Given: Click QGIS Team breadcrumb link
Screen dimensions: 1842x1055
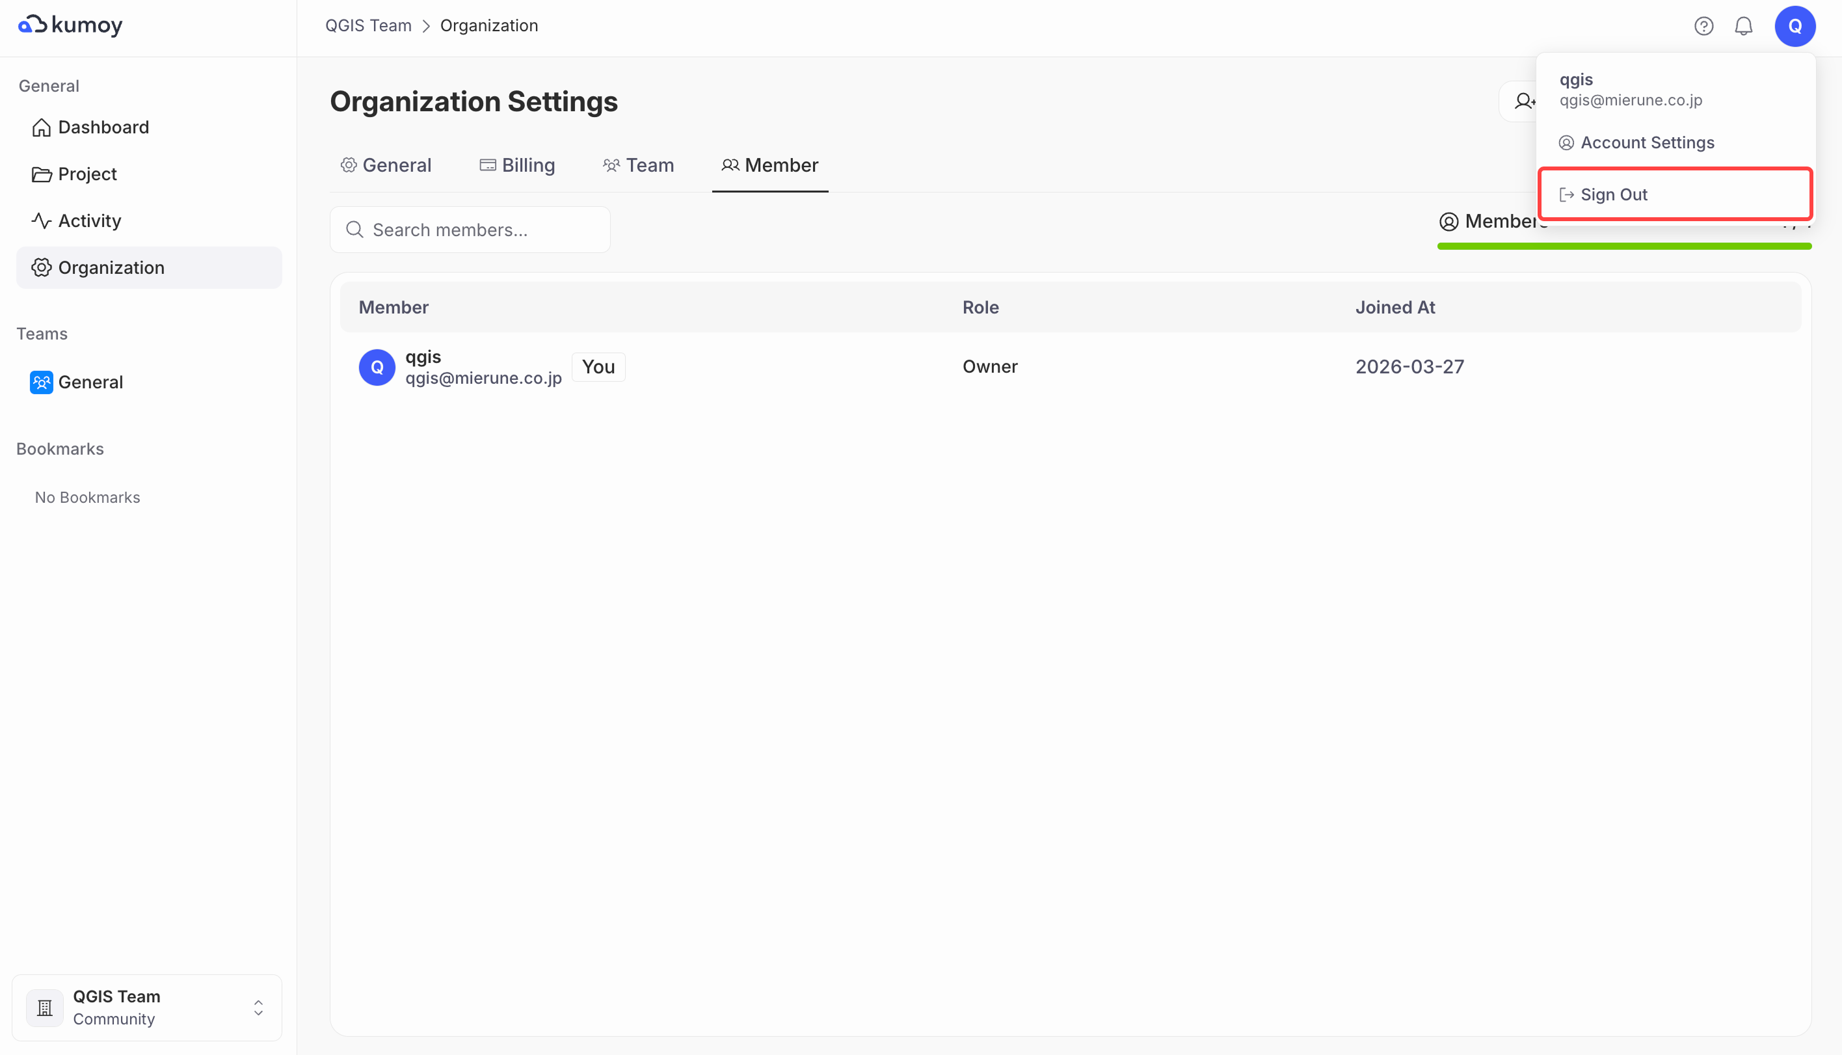Looking at the screenshot, I should (368, 26).
